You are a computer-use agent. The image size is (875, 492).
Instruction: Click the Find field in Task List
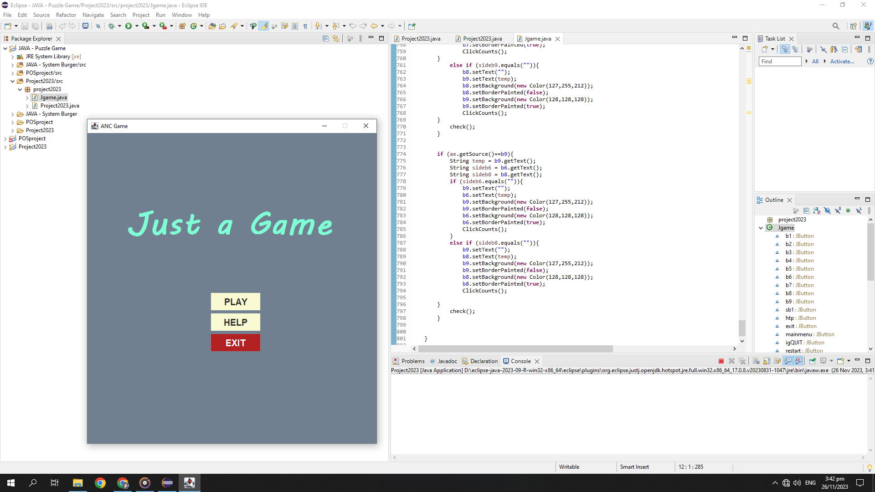780,61
